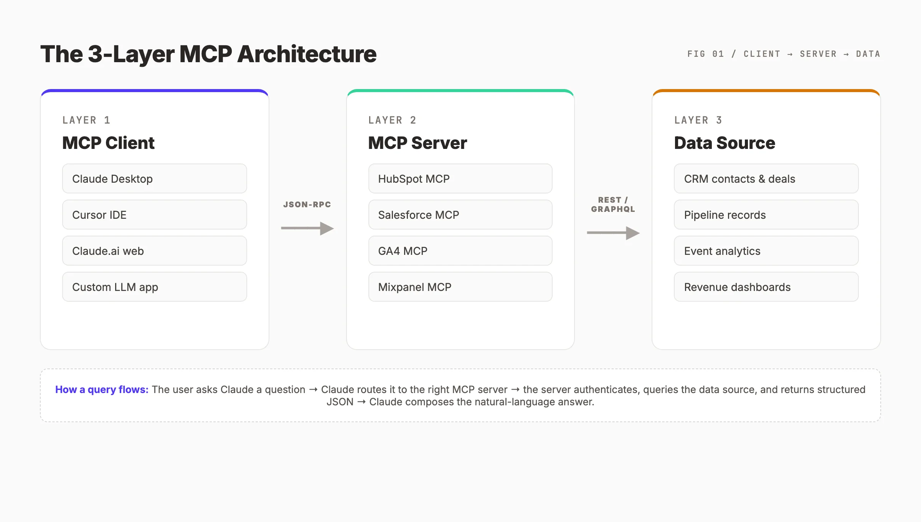The width and height of the screenshot is (921, 522).
Task: Select the Custom LLM app item
Action: 154,287
